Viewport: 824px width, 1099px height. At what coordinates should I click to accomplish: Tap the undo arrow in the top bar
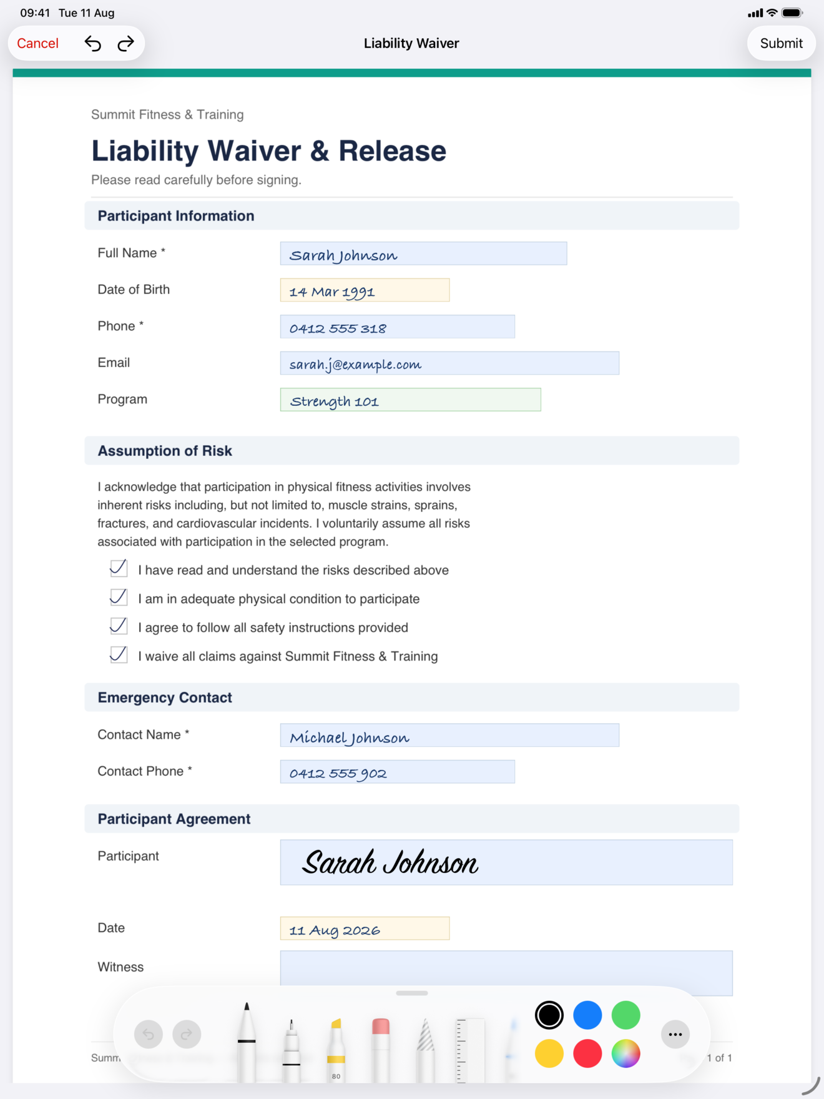[x=92, y=43]
